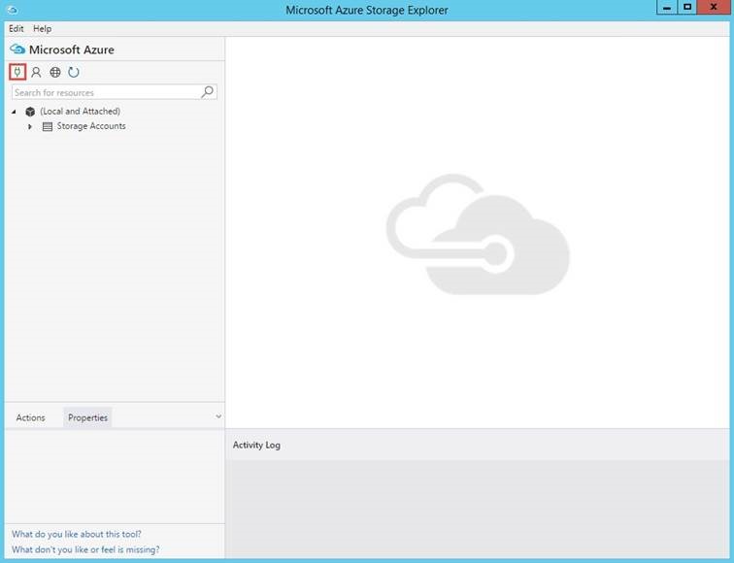This screenshot has width=734, height=563.
Task: Click the Microsoft Azure cloud logo in panel header
Action: pyautogui.click(x=17, y=50)
